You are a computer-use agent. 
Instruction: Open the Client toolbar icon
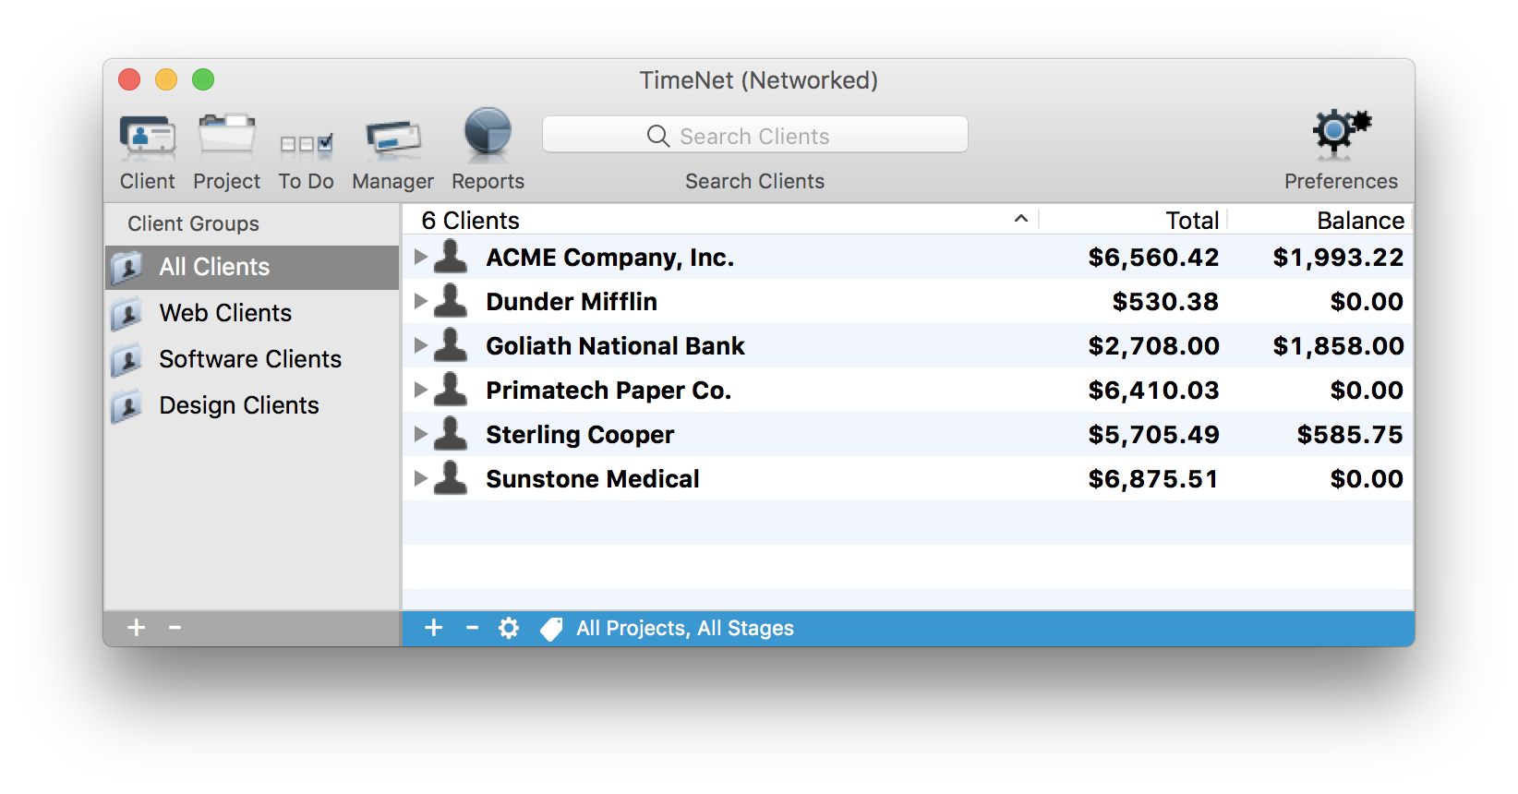148,135
